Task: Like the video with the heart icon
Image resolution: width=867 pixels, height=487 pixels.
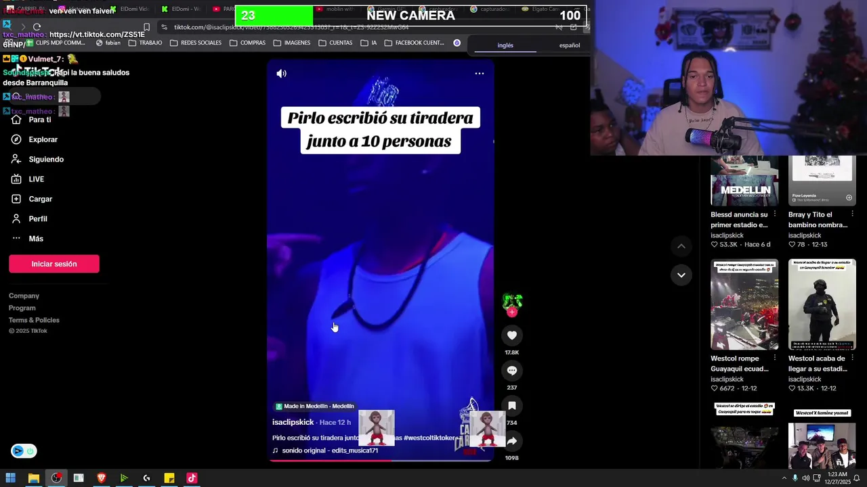Action: [512, 335]
